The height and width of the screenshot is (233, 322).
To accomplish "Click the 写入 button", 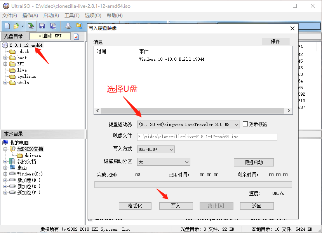I will tap(176, 206).
